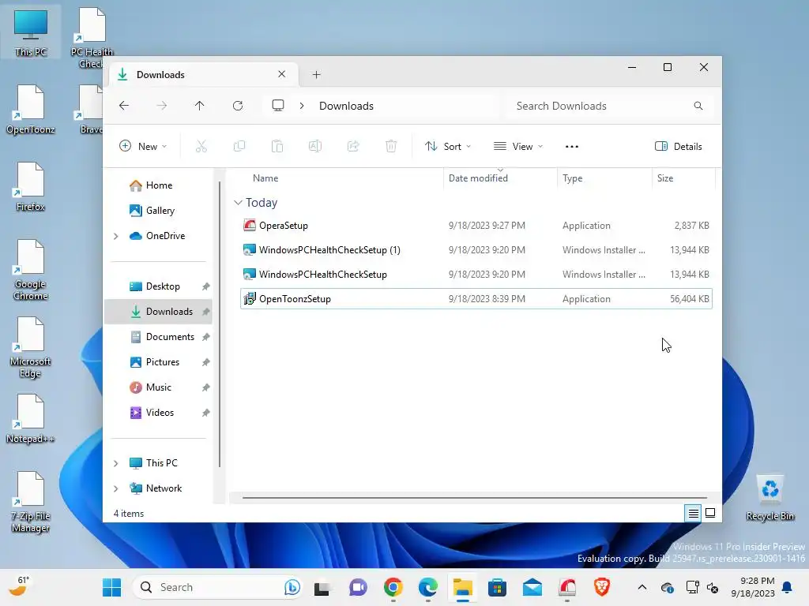Click the navigation pane scrollbar
This screenshot has width=809, height=606.
point(220,324)
